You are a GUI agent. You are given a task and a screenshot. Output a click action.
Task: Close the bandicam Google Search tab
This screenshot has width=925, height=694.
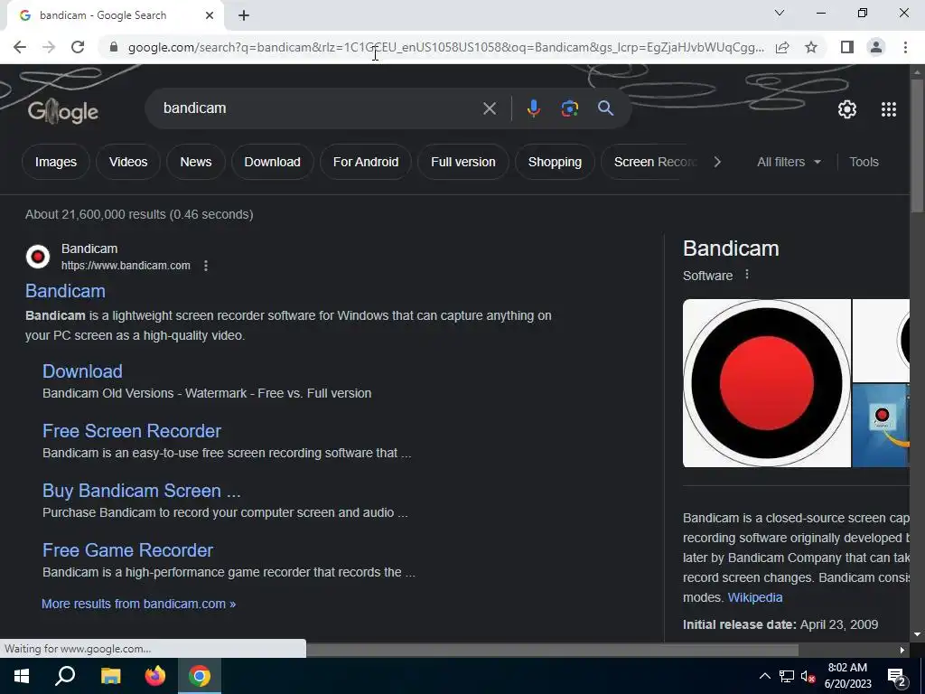click(x=210, y=15)
